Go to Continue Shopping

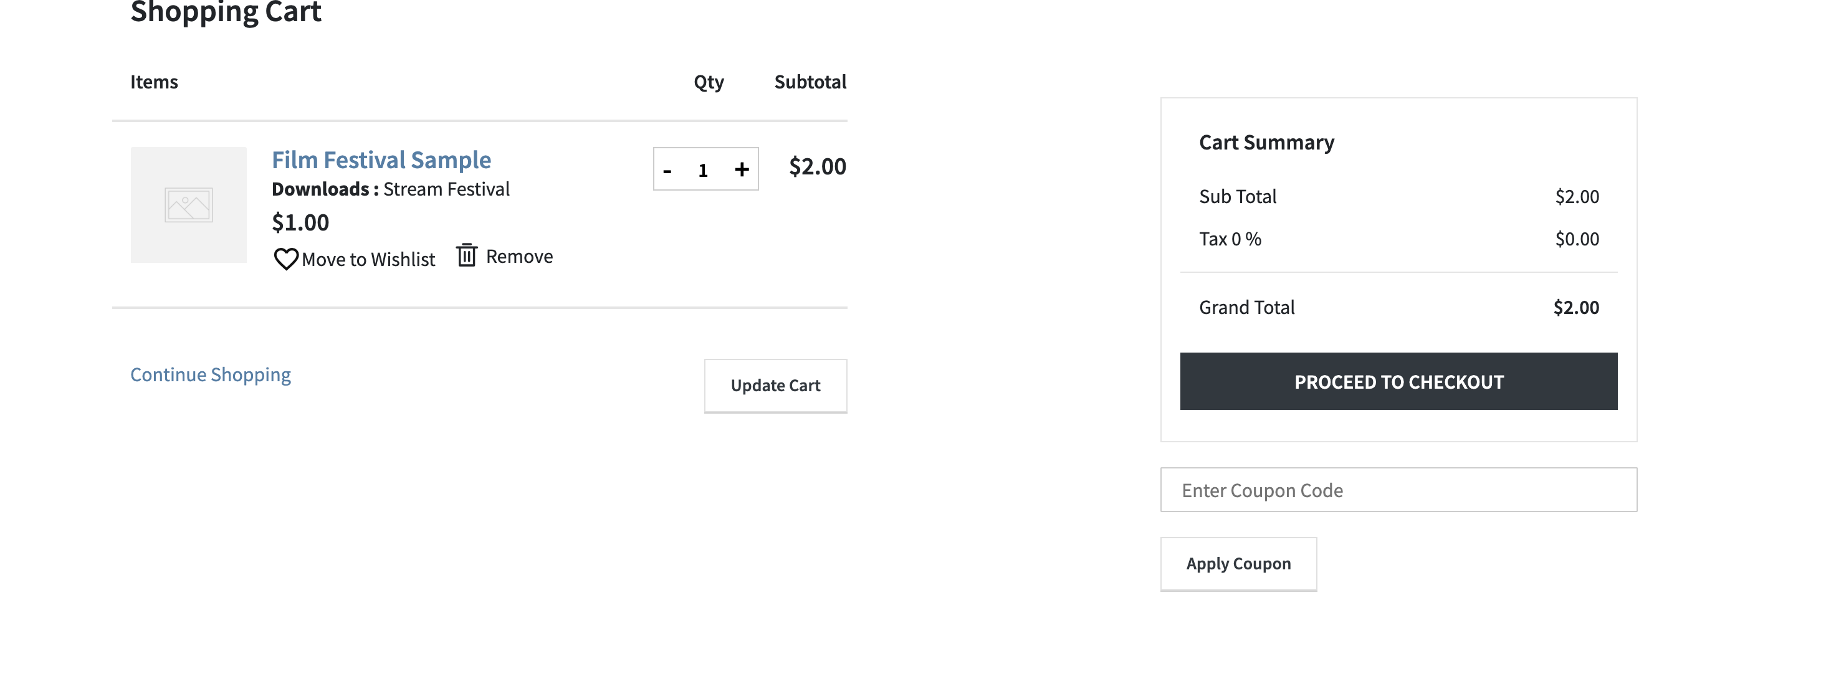point(211,374)
